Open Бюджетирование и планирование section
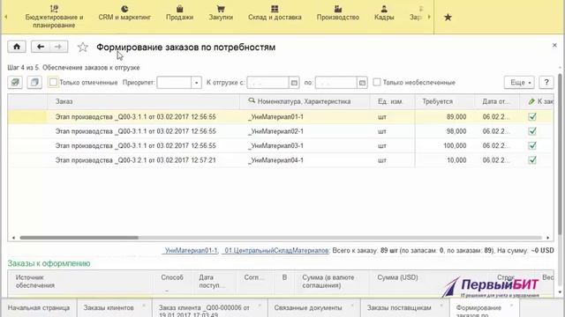 [54, 17]
